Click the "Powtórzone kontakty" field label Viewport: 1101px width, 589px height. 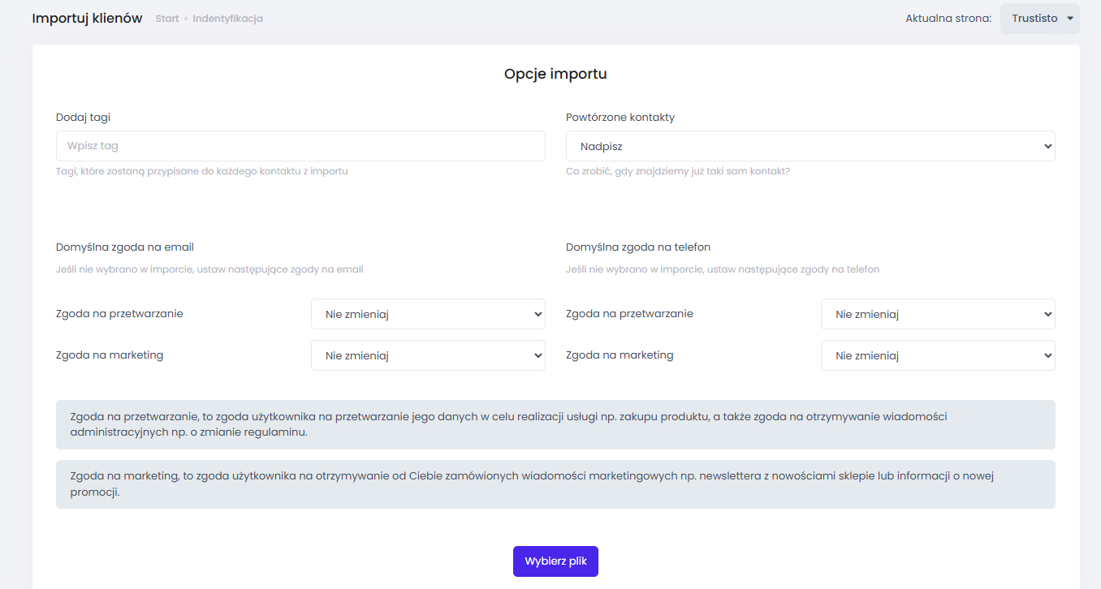(620, 117)
